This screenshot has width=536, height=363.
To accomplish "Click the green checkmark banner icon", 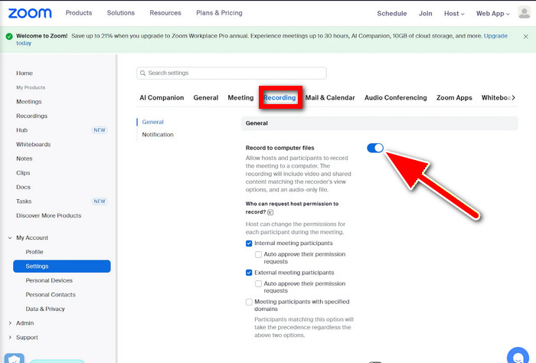I will 8,36.
